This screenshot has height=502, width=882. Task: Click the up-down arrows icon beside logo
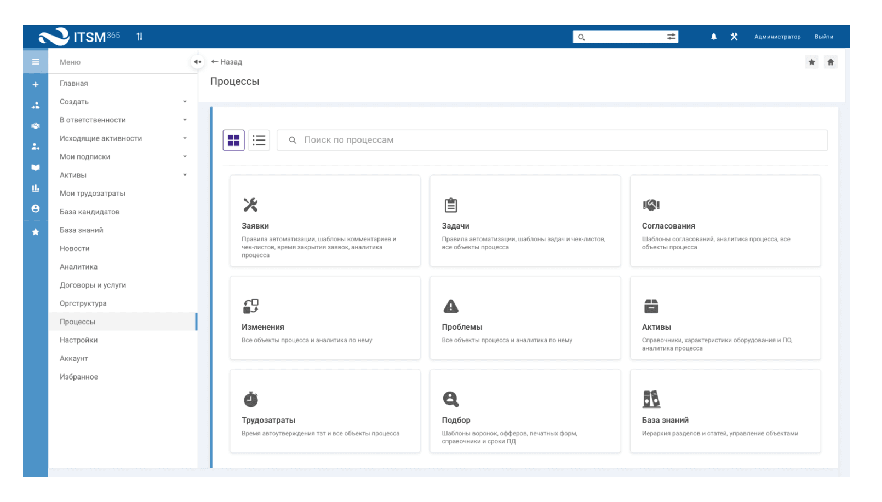pos(140,37)
